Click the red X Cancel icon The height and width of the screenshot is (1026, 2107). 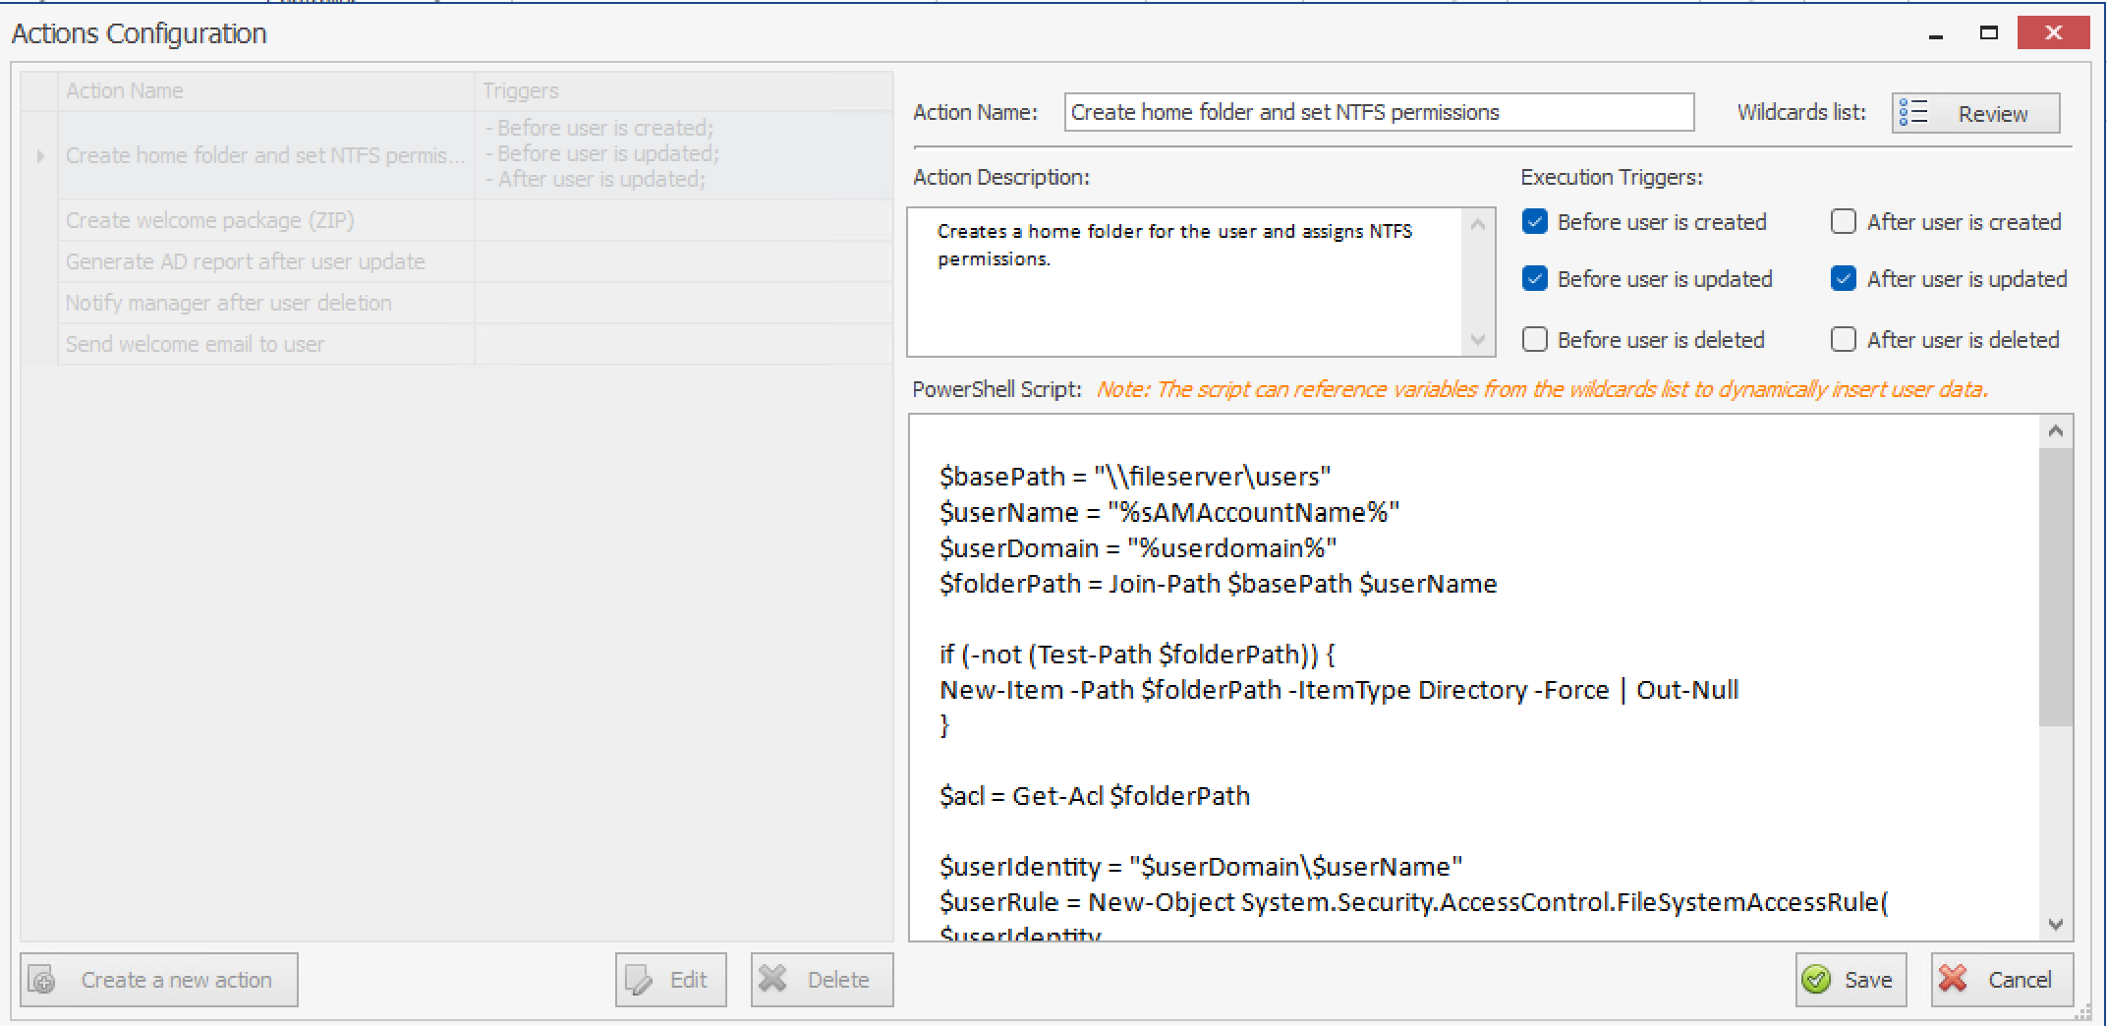tap(1954, 979)
